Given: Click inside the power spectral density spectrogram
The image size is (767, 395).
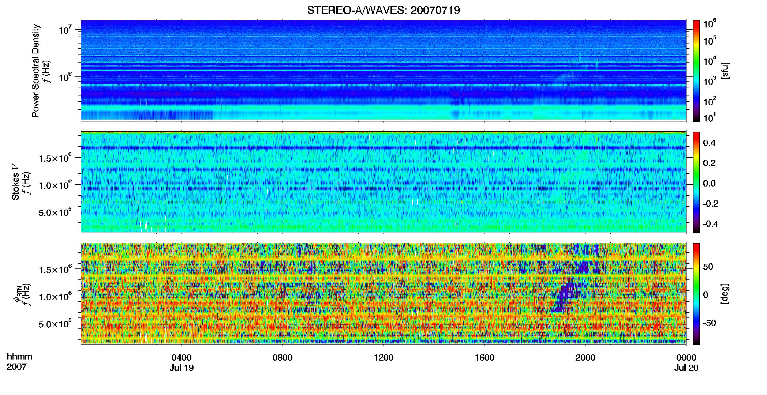Looking at the screenshot, I should pyautogui.click(x=383, y=70).
